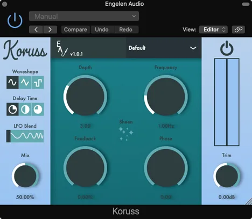This screenshot has height=219, width=252.
Task: Select the sine waveshape icon
Action: tap(12, 83)
